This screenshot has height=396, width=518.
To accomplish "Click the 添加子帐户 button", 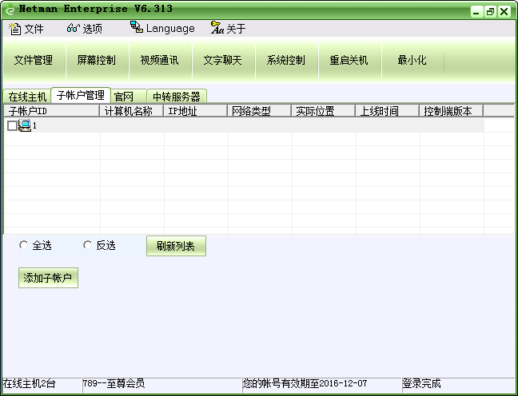I will pos(48,278).
